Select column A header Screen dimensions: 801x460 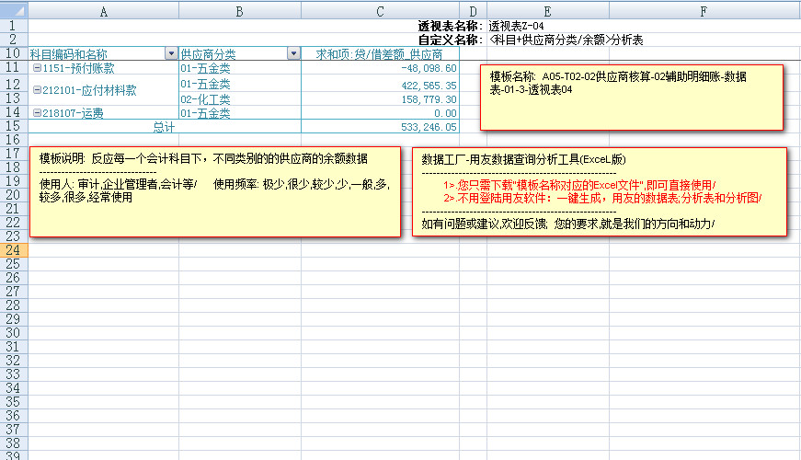103,10
